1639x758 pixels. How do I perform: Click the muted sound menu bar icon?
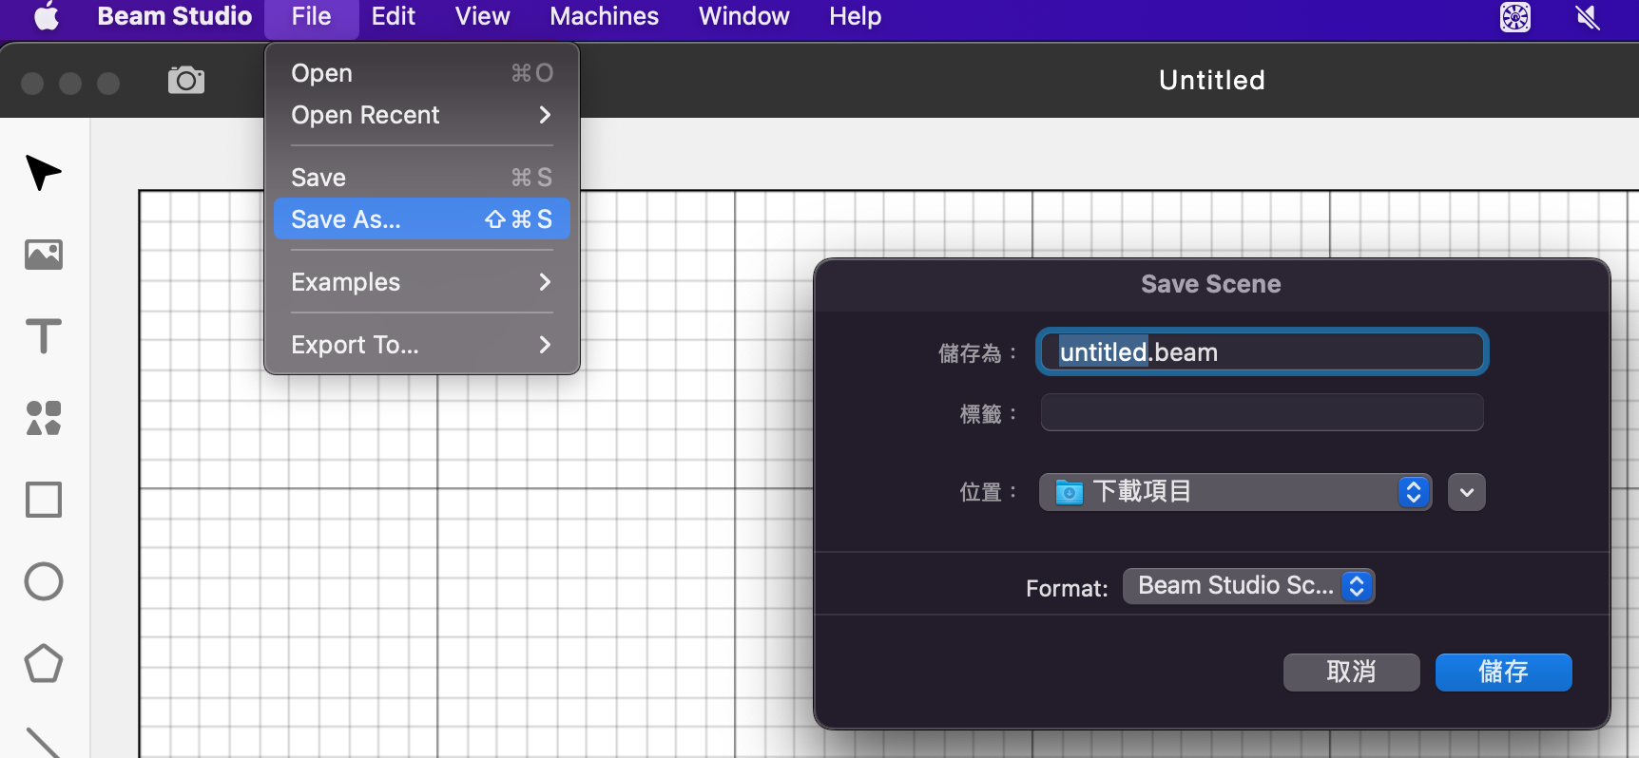coord(1588,16)
